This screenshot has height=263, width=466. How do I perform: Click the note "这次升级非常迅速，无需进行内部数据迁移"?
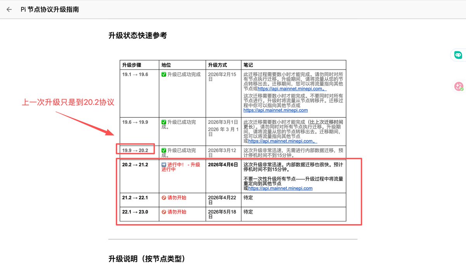pyautogui.click(x=293, y=153)
